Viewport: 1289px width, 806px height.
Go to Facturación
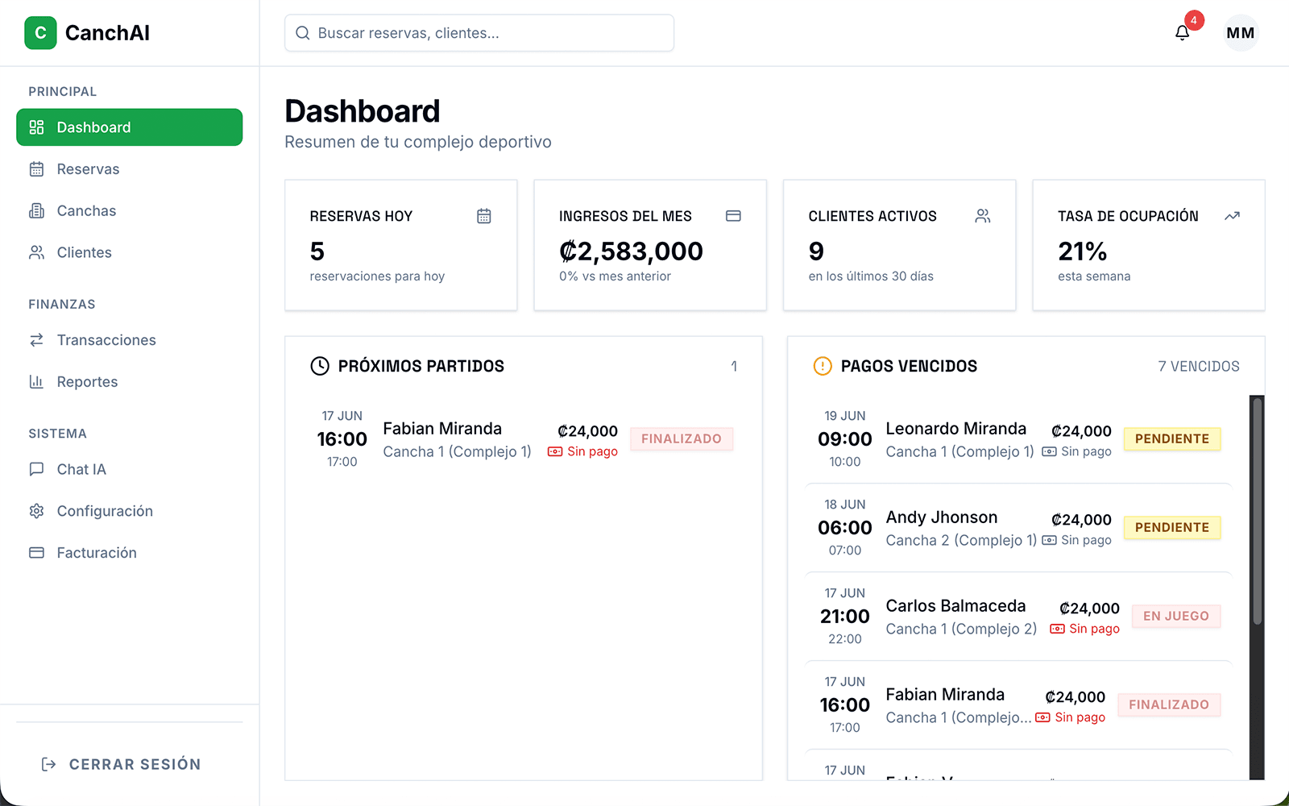(x=129, y=553)
